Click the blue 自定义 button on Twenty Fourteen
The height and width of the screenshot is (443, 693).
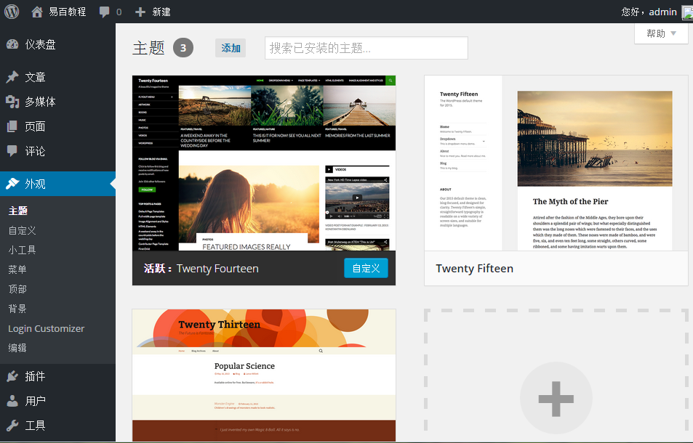click(366, 268)
